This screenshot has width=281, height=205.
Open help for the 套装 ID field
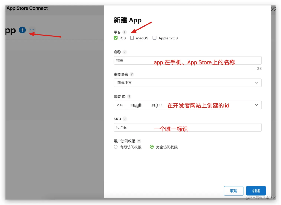point(129,96)
